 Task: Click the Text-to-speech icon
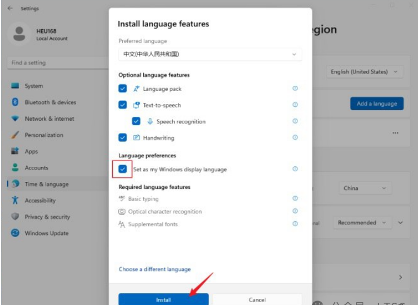pos(136,105)
